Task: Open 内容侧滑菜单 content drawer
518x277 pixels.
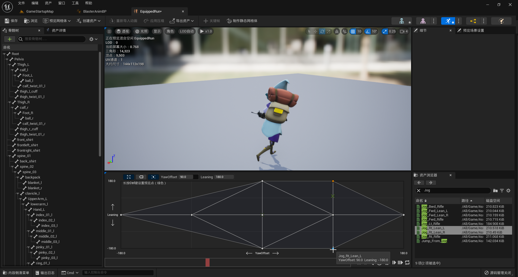Action: [16, 273]
